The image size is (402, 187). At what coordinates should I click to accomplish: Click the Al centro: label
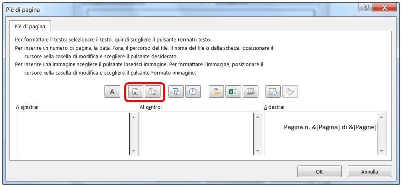click(151, 107)
